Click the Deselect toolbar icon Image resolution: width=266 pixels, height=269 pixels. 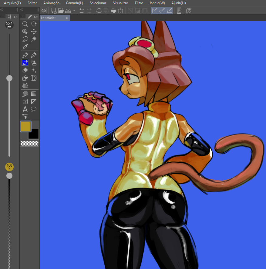(130, 11)
